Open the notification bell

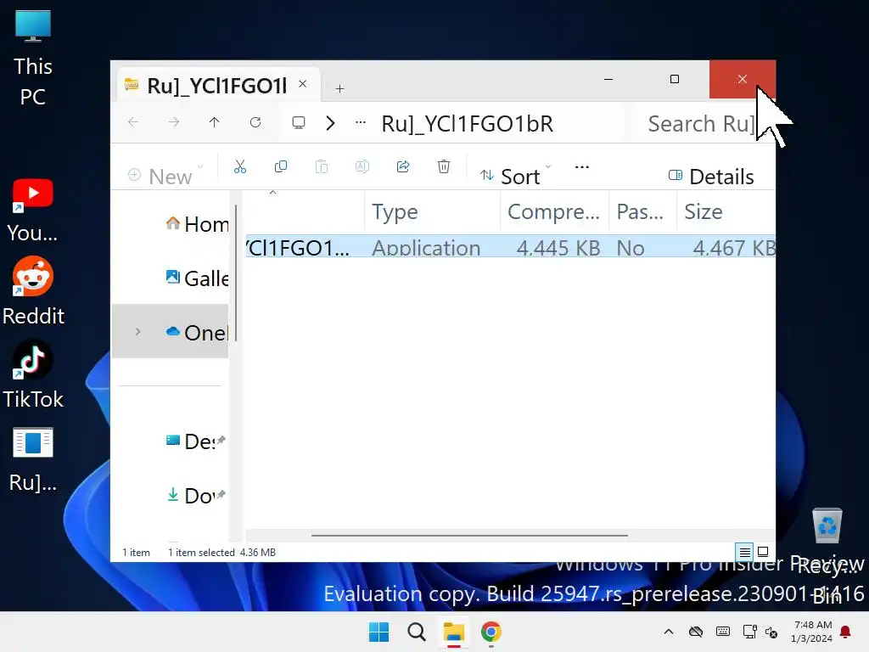click(x=846, y=632)
